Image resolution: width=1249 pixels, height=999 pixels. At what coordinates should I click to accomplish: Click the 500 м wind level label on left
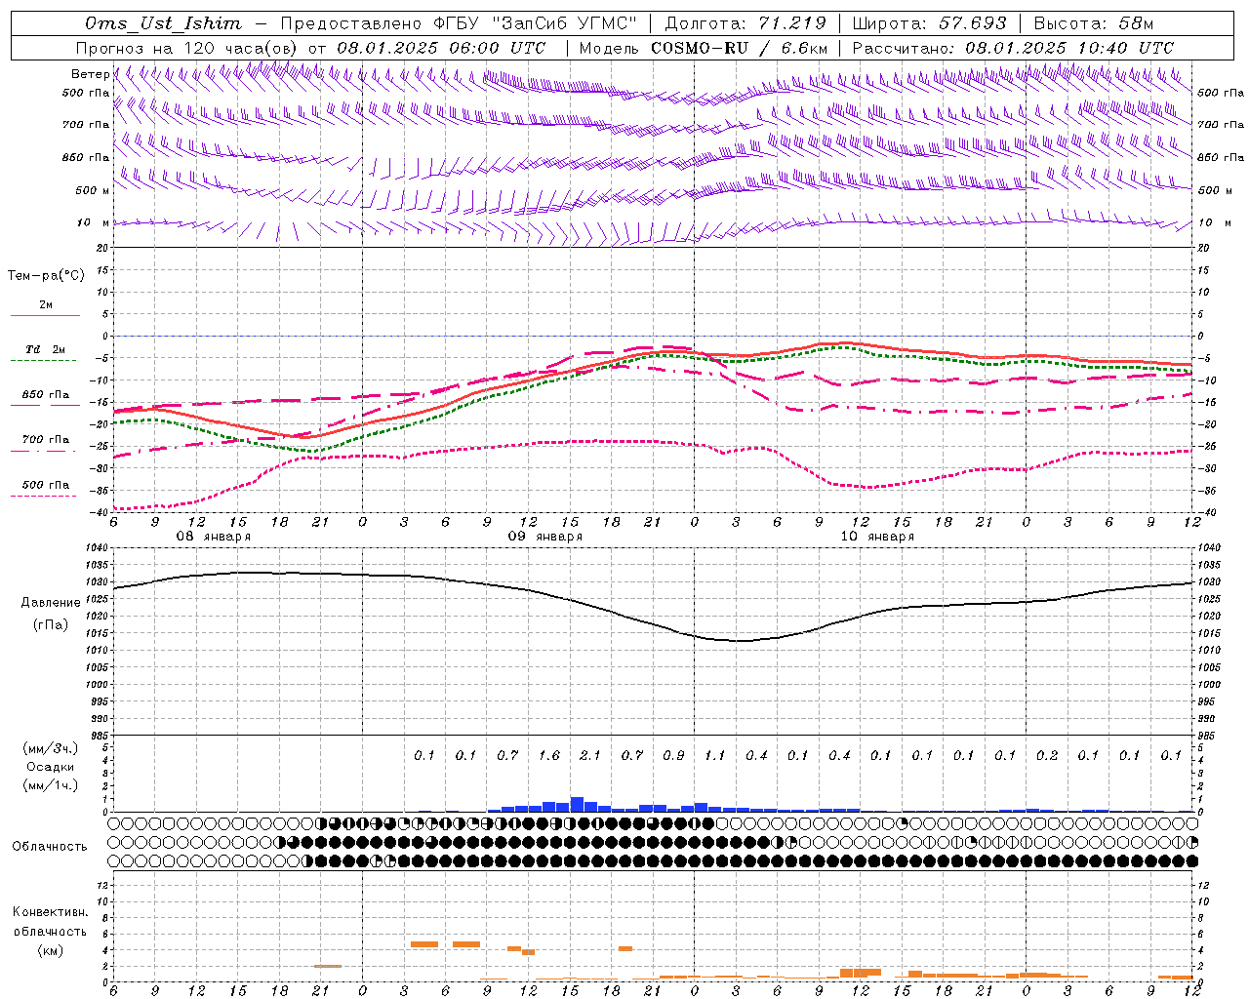[x=93, y=190]
